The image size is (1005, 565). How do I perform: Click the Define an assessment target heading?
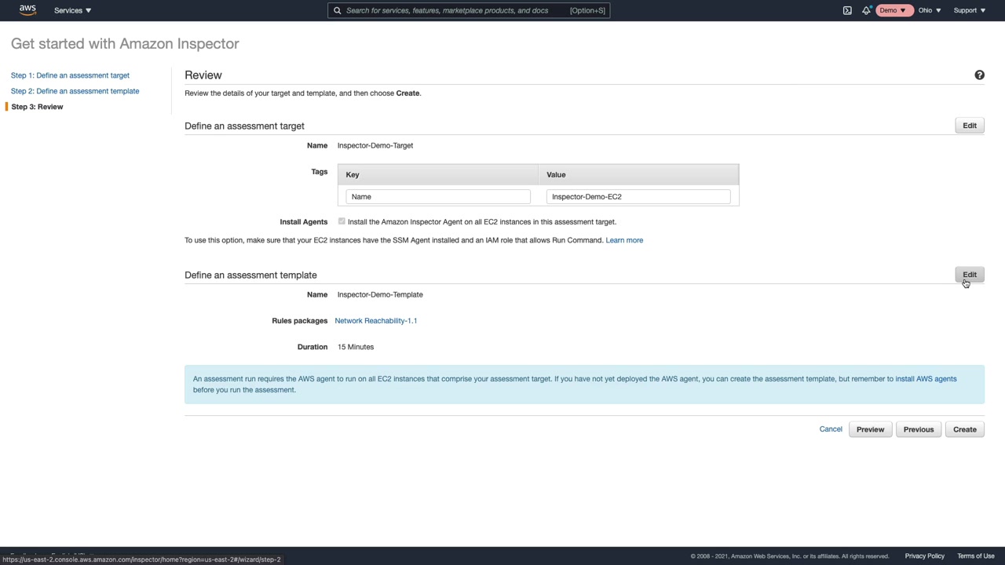244,126
